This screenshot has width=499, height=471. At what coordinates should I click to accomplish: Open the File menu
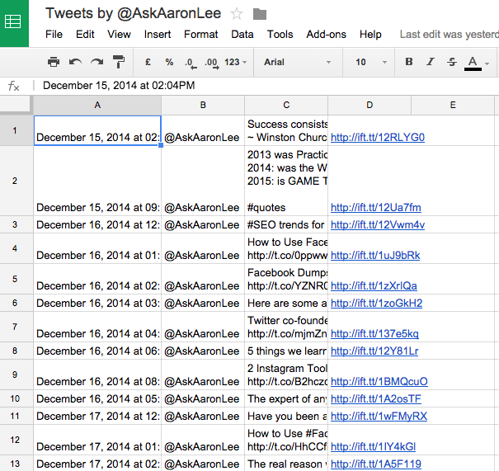54,34
